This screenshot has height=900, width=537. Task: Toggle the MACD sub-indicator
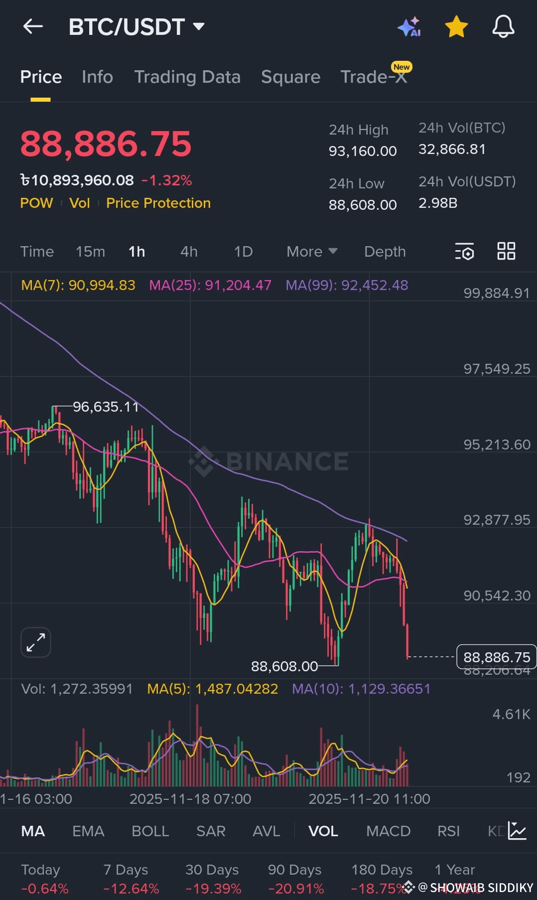click(388, 831)
